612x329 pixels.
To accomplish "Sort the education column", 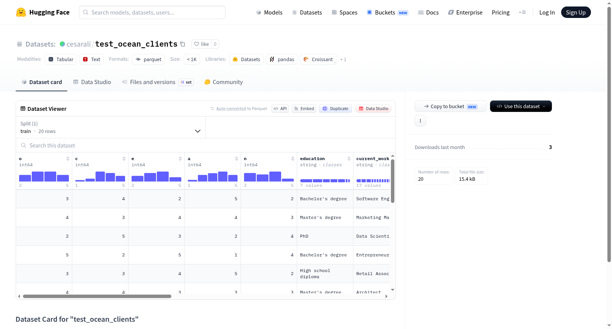I will click(349, 159).
